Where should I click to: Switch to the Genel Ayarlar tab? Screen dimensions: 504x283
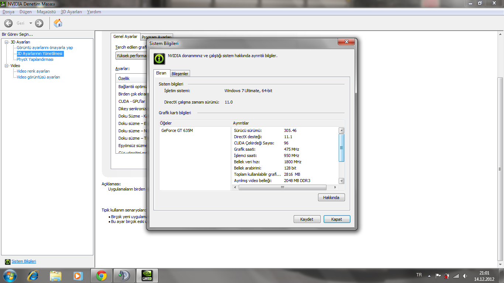click(125, 37)
